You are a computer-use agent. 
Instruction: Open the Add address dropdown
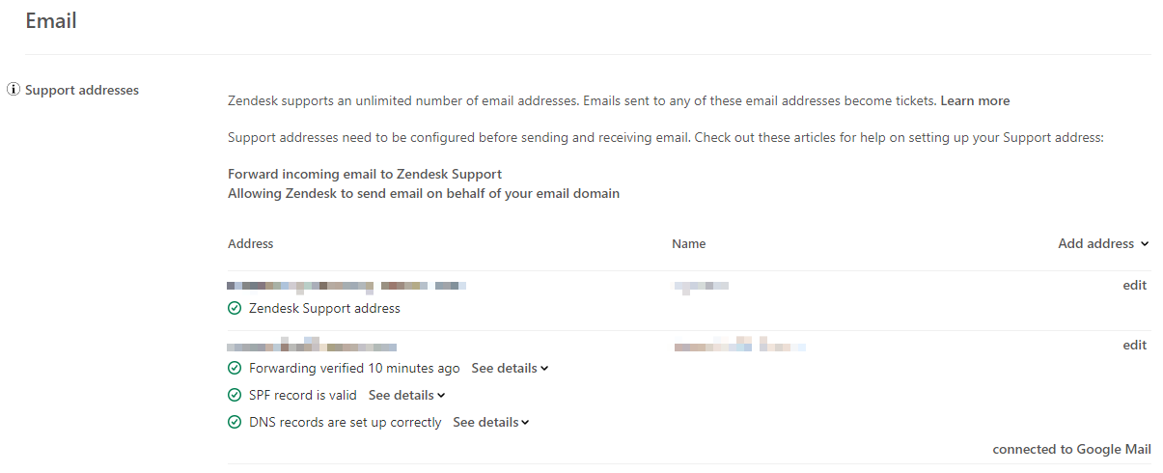[1103, 244]
